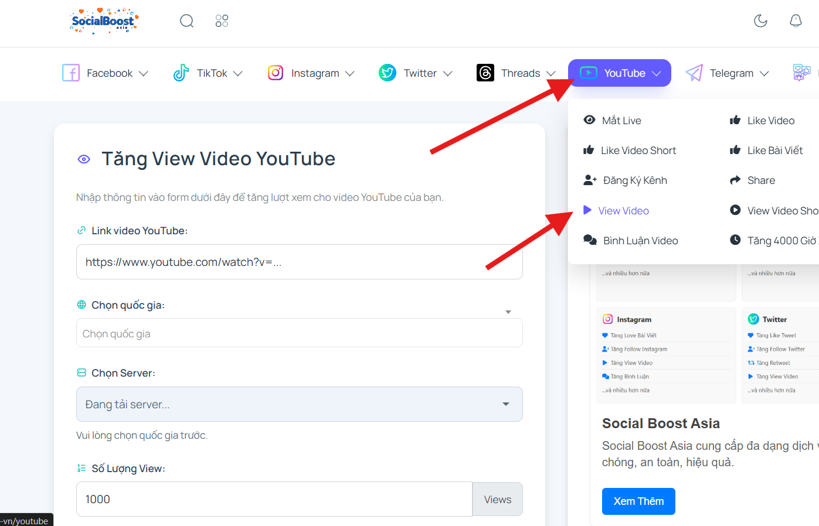Open the four-circle apps grid icon
This screenshot has height=526, width=819.
[x=222, y=21]
